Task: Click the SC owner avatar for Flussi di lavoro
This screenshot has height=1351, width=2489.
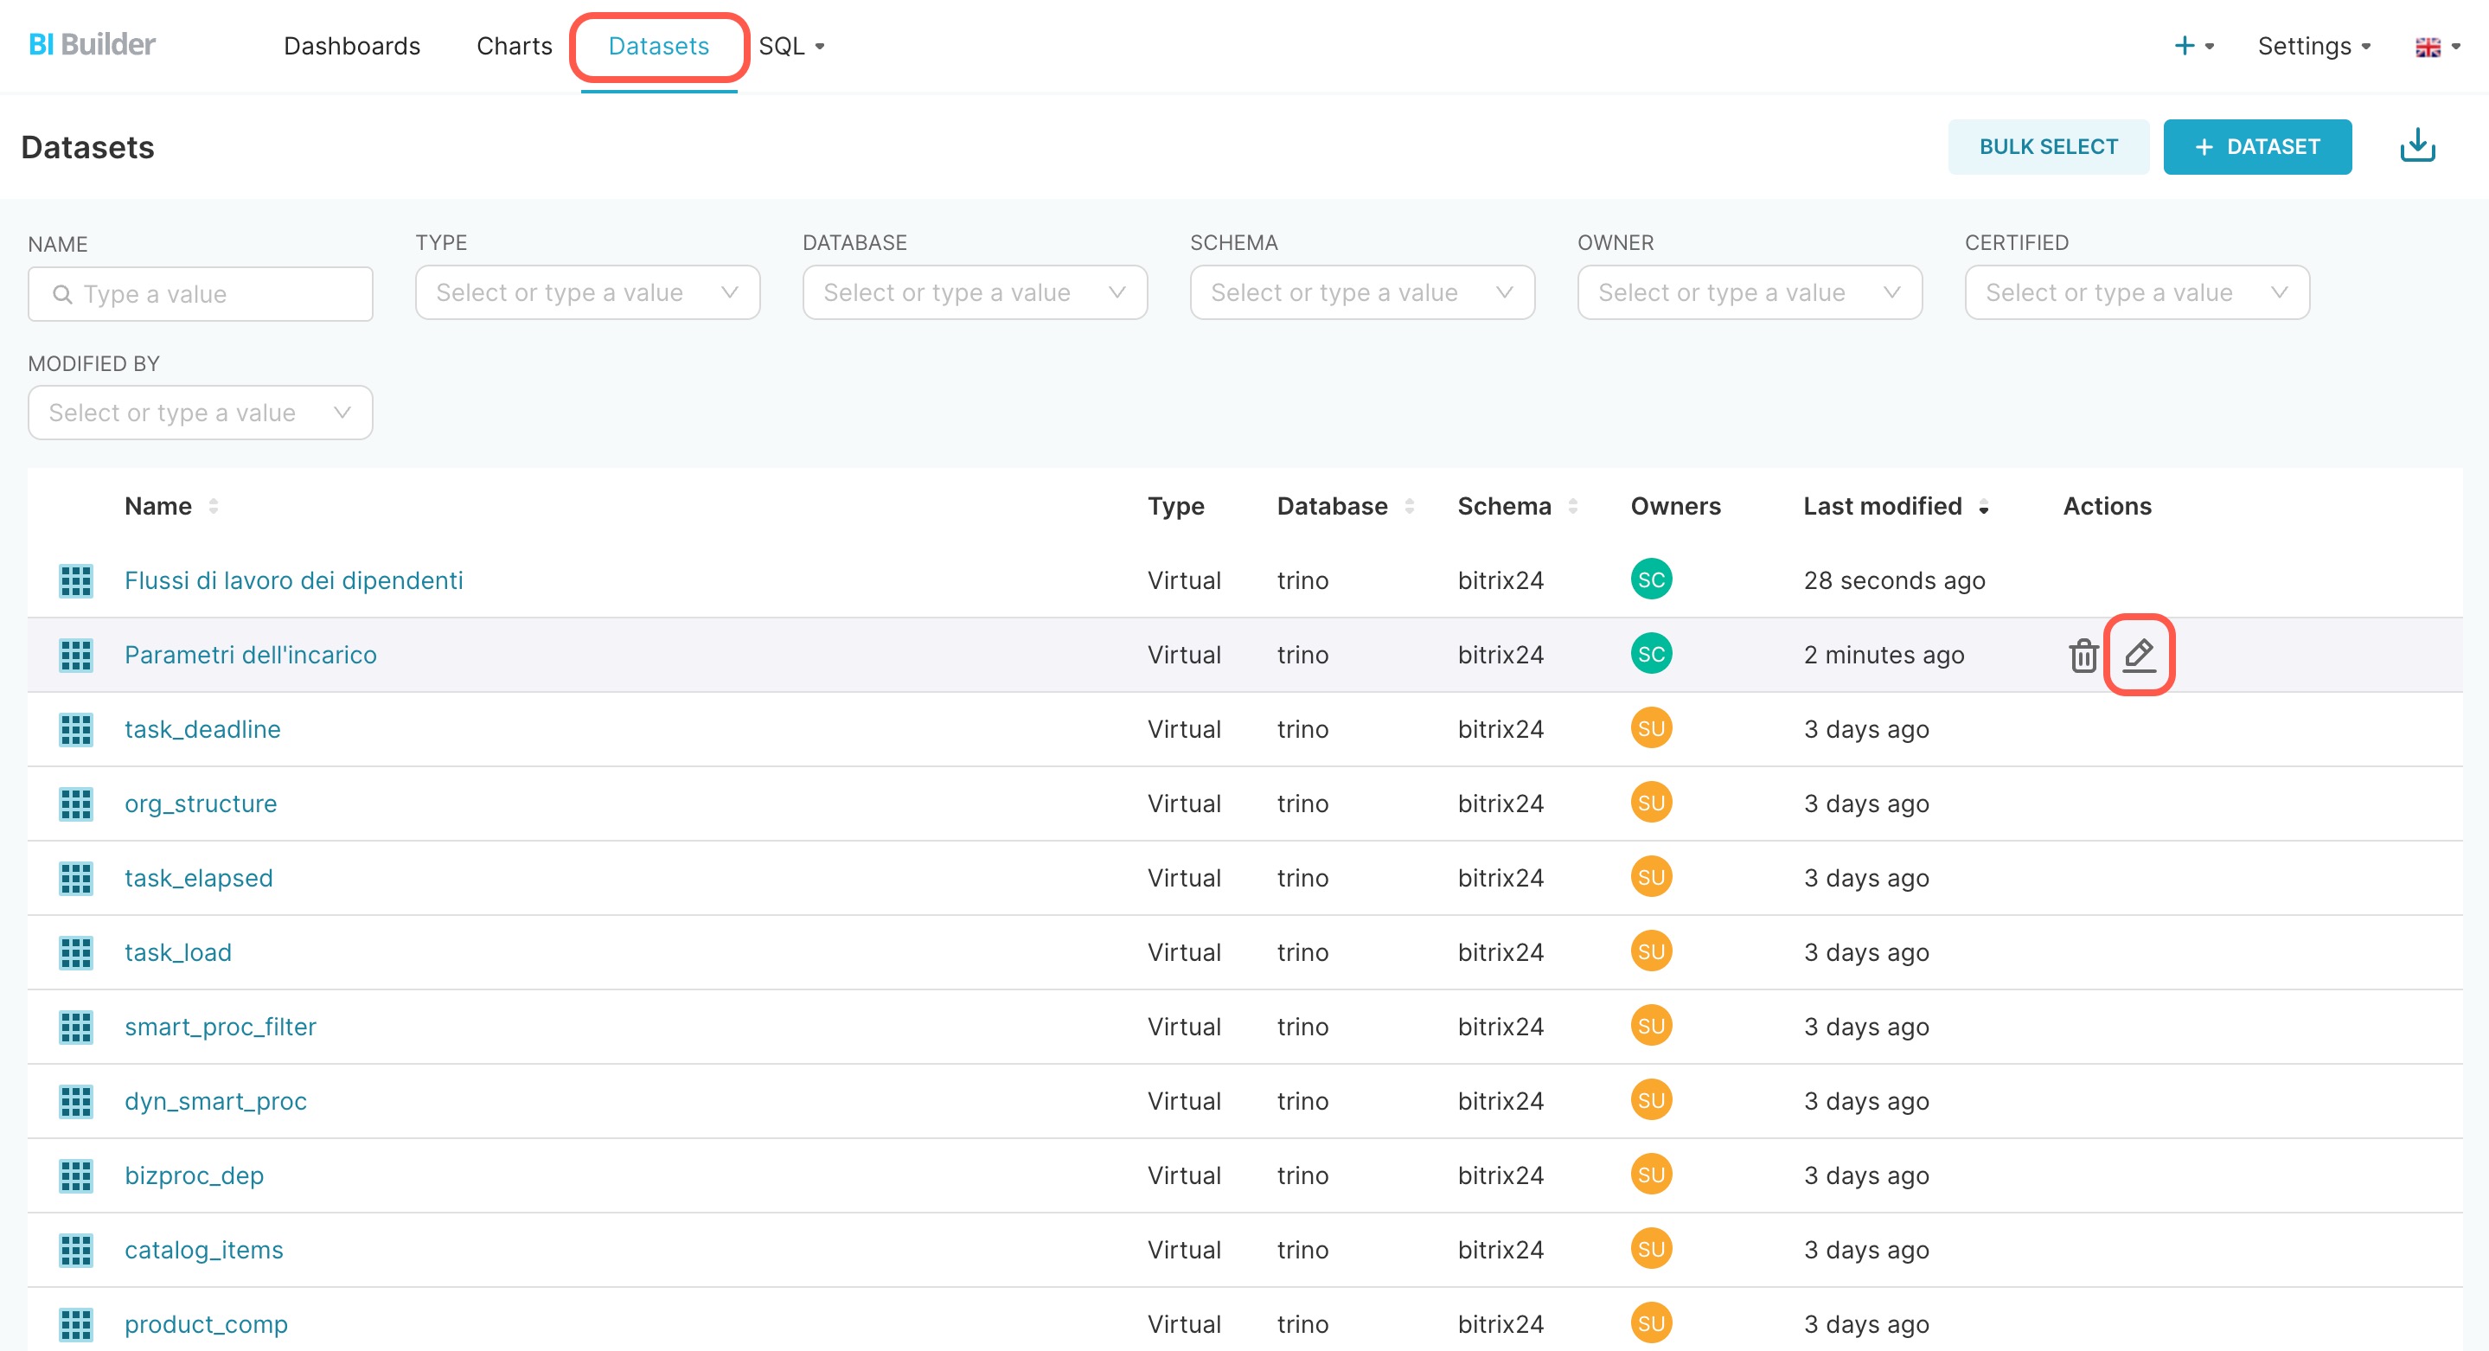Action: pyautogui.click(x=1650, y=579)
